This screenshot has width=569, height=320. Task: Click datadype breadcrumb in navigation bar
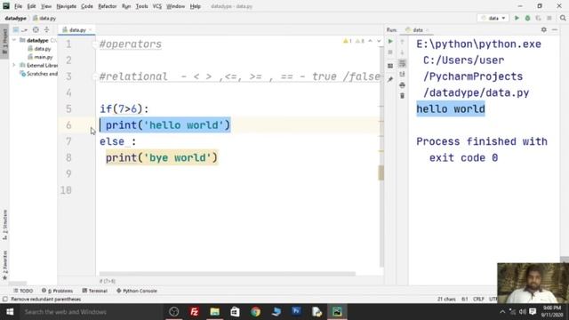(16, 18)
